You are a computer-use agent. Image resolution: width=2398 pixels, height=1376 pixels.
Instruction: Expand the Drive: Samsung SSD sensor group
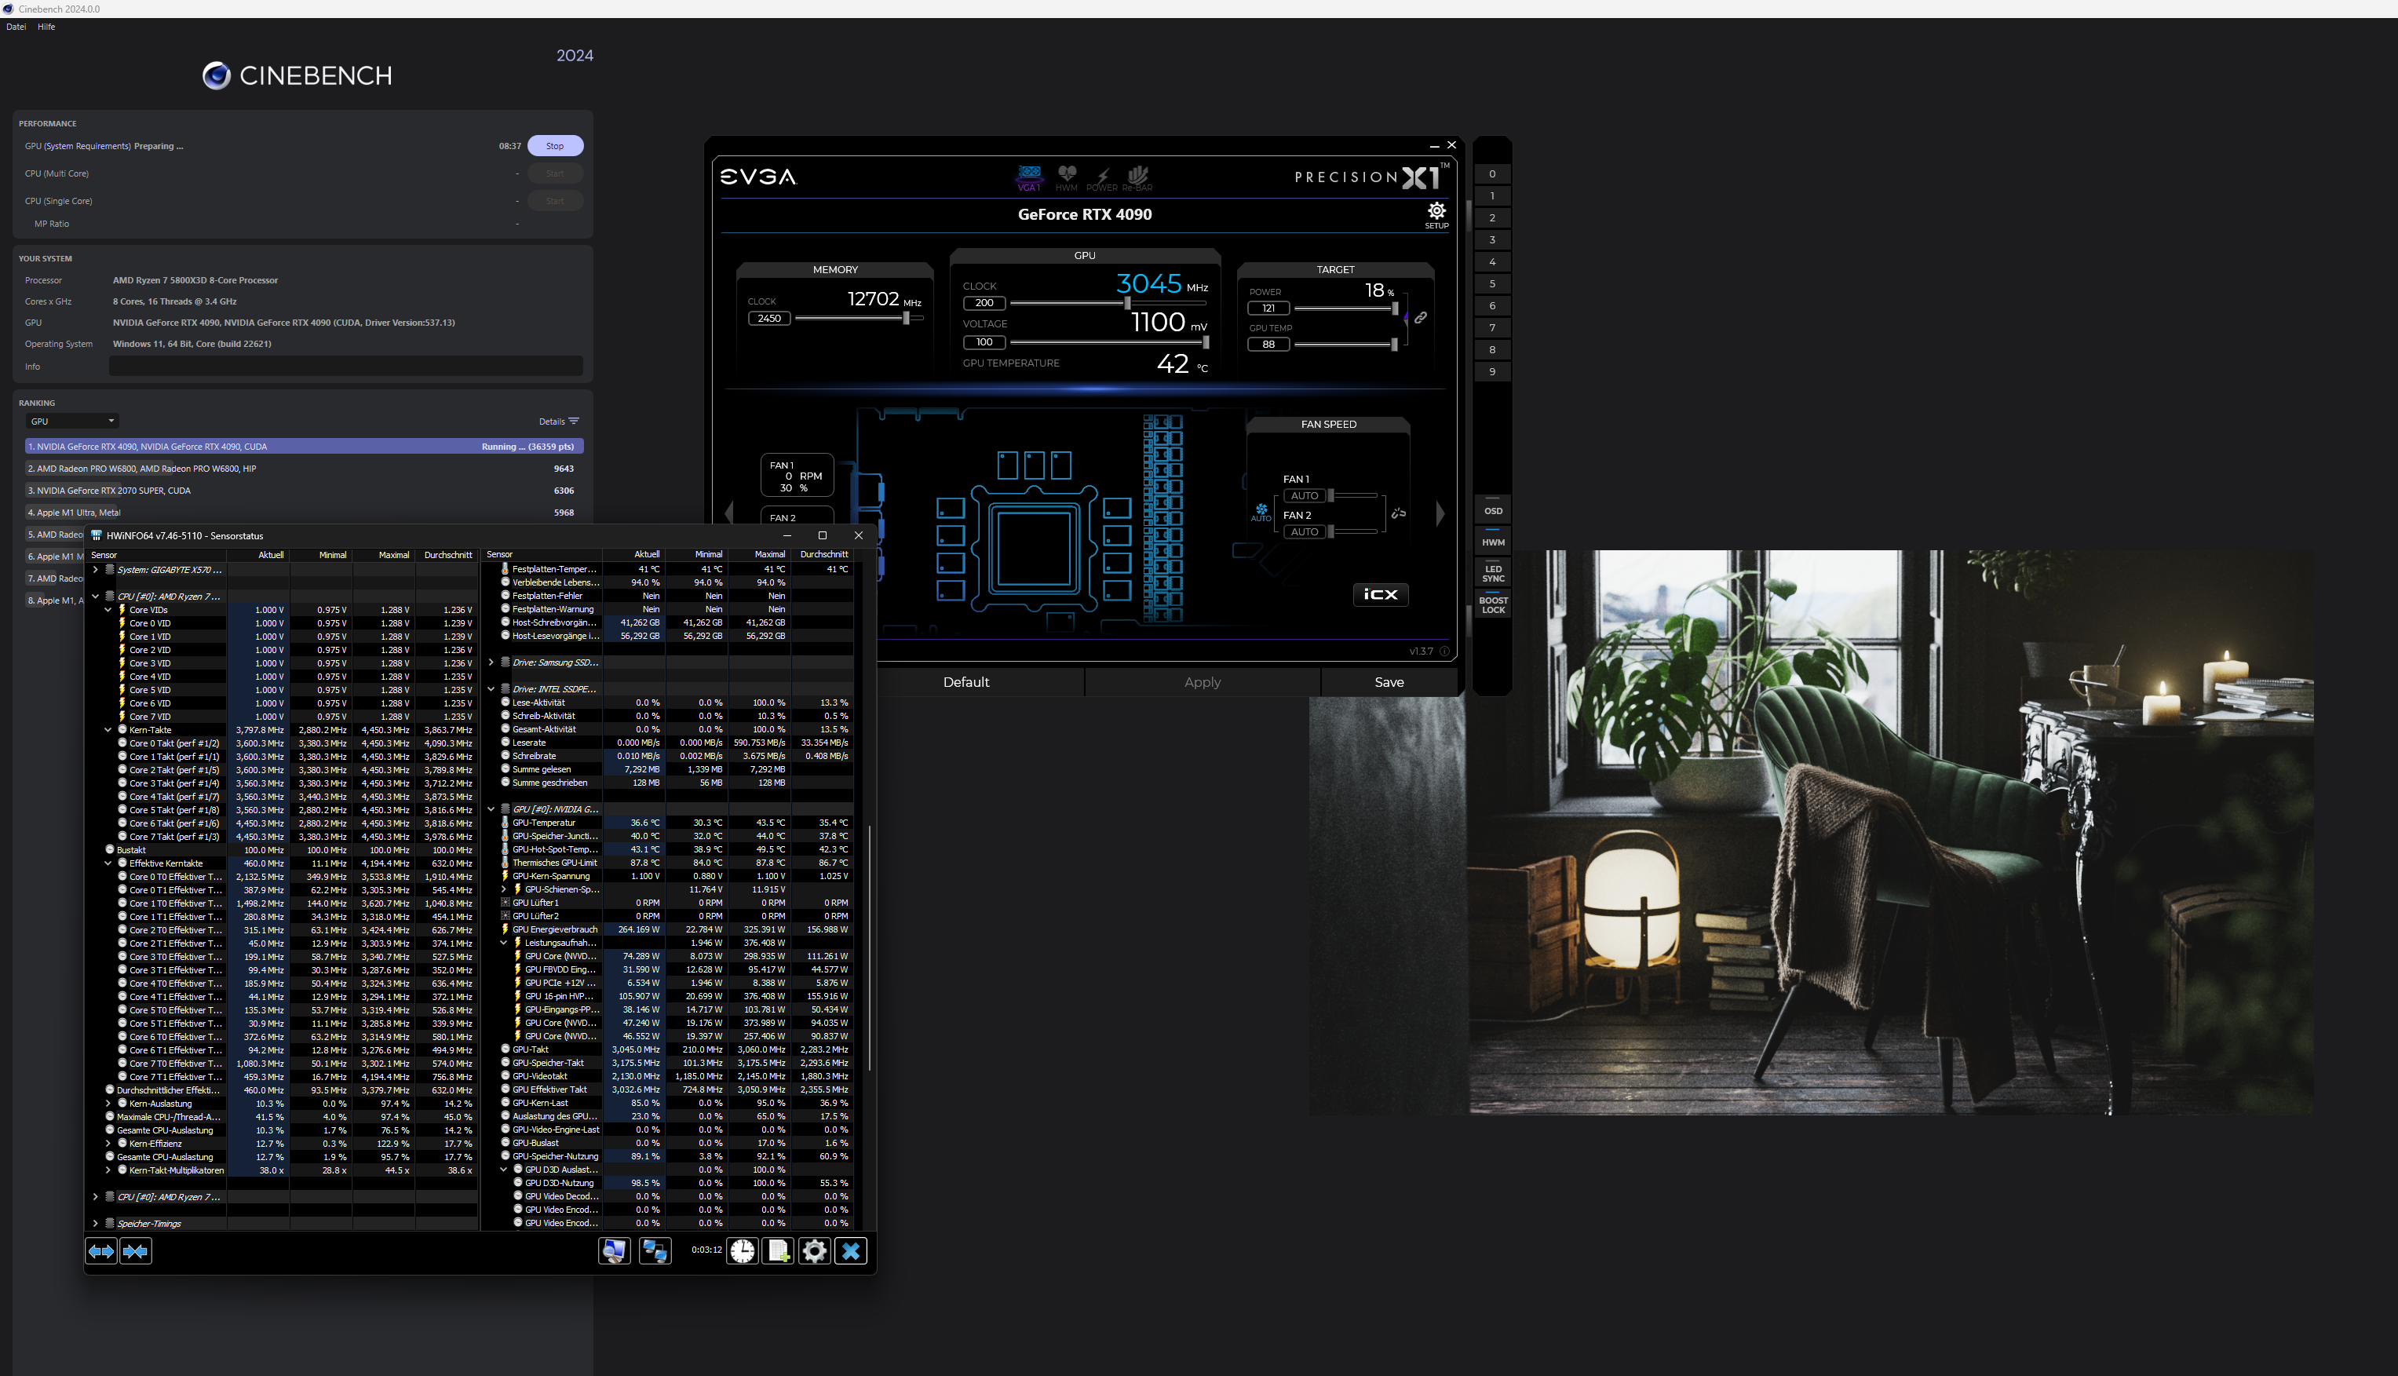[491, 662]
